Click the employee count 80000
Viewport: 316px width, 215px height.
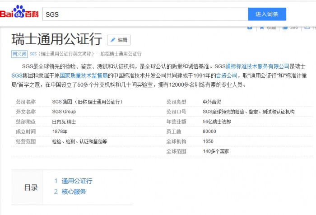[x=209, y=131]
